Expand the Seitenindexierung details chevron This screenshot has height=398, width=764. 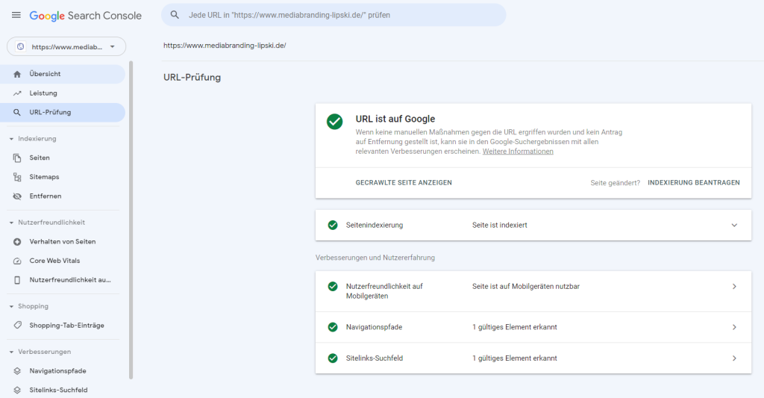734,225
